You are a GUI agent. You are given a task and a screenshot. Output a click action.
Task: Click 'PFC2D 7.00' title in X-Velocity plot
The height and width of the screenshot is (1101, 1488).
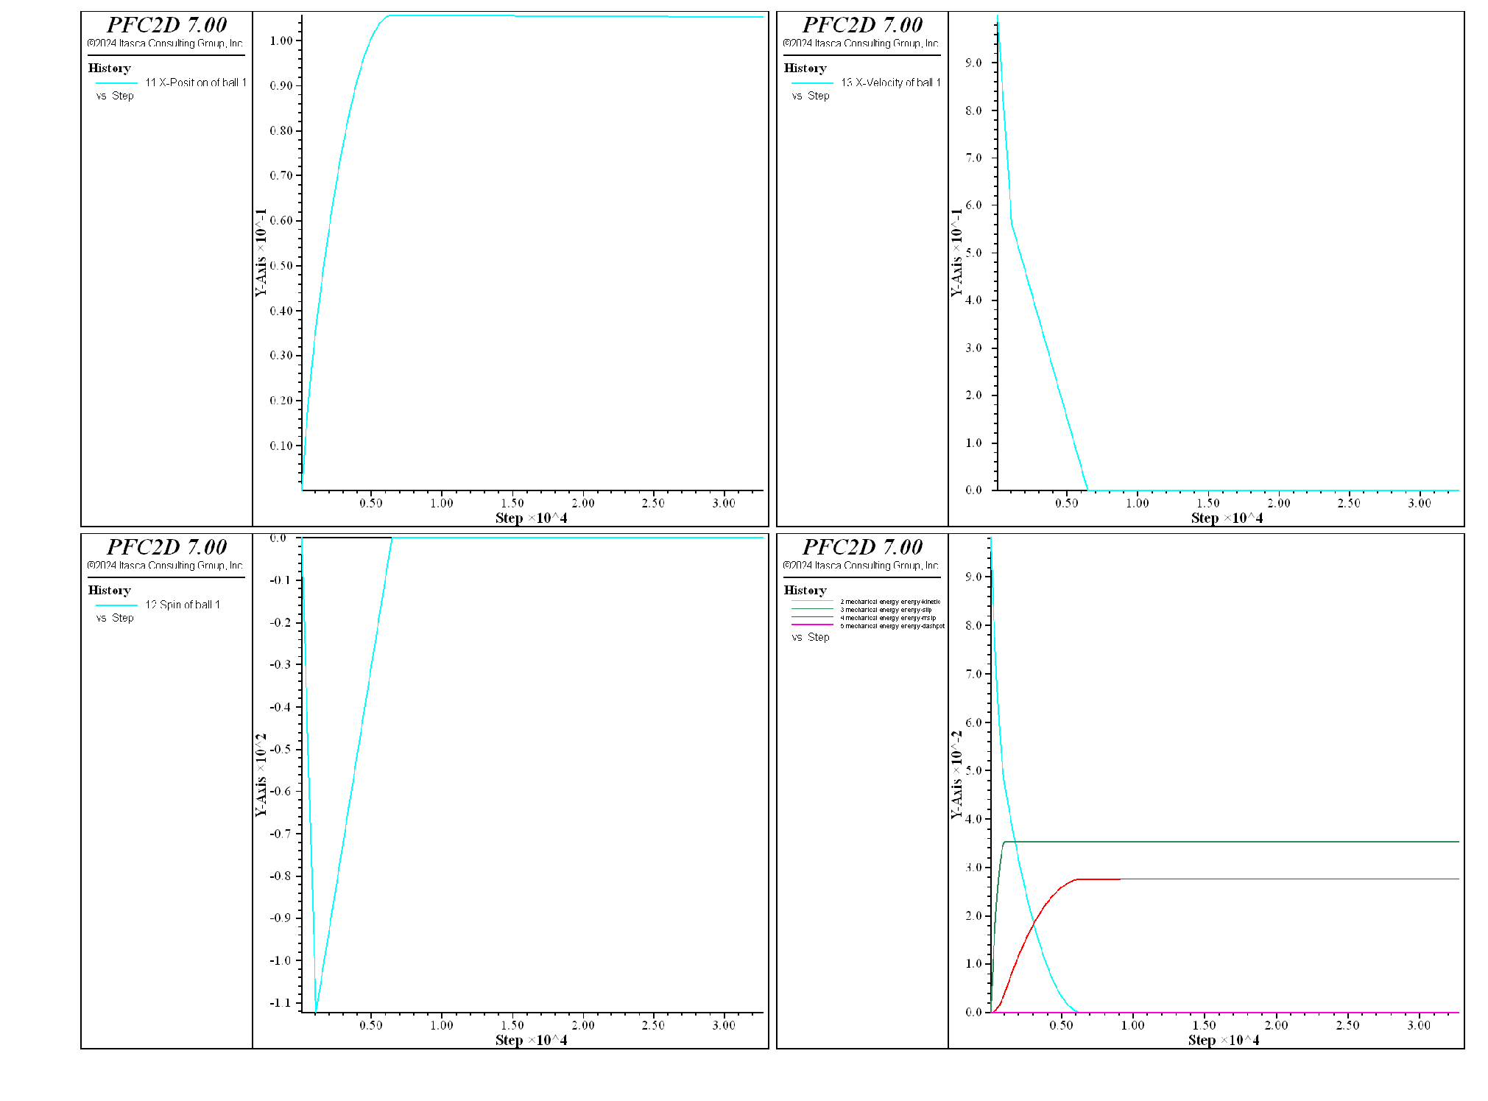862,25
